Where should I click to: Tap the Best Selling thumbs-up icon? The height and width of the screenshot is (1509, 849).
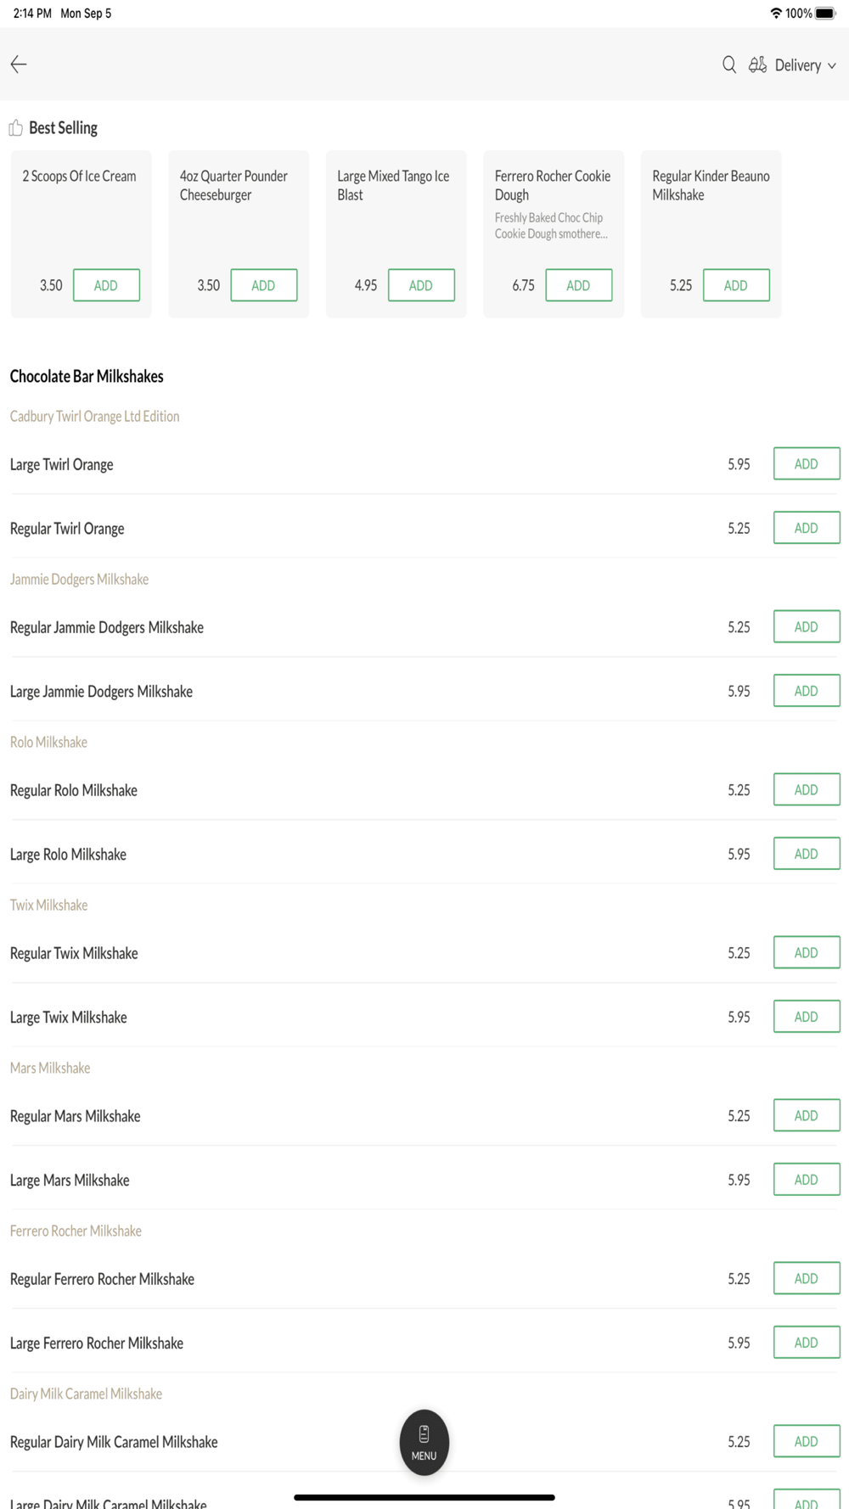(x=16, y=128)
